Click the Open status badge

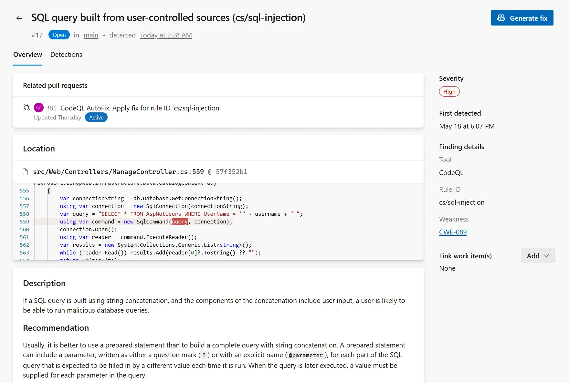(x=59, y=35)
